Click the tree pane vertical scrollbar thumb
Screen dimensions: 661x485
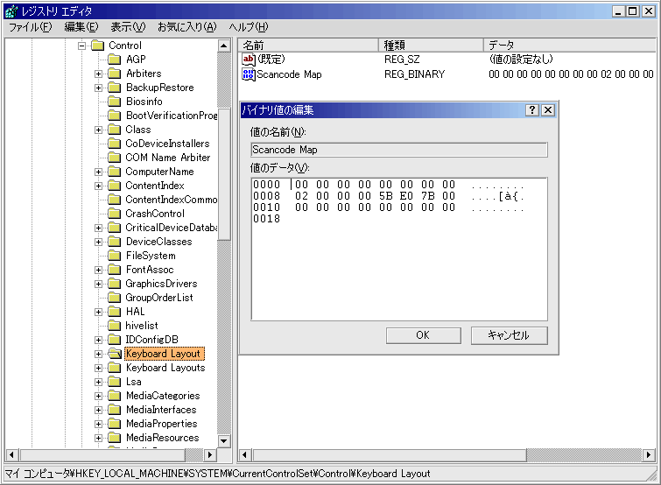coord(224,173)
